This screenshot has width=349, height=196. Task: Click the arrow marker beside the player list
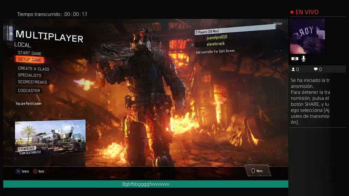point(192,45)
